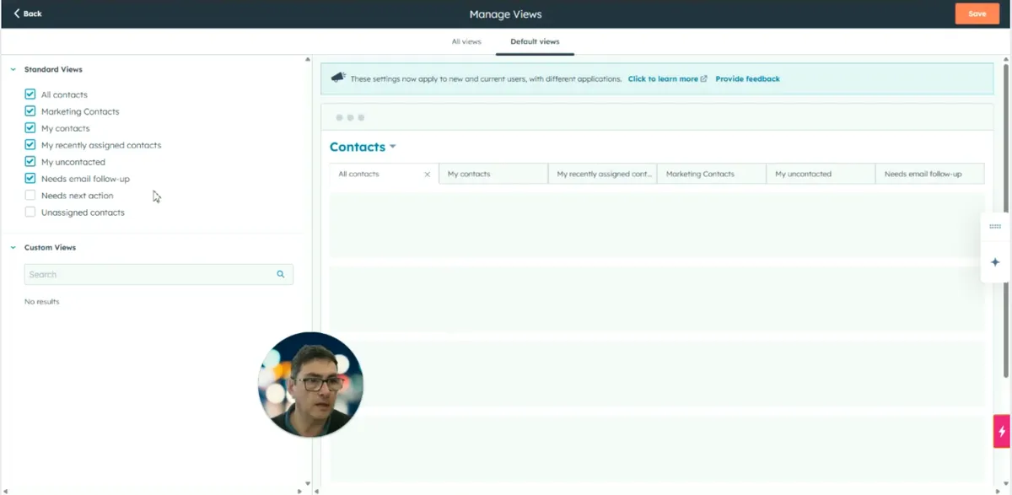Enable the Needs next action checkbox

point(30,196)
